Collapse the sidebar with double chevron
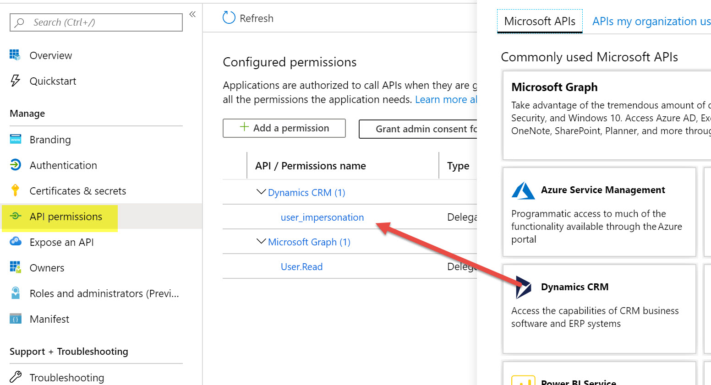This screenshot has width=711, height=385. pos(192,14)
